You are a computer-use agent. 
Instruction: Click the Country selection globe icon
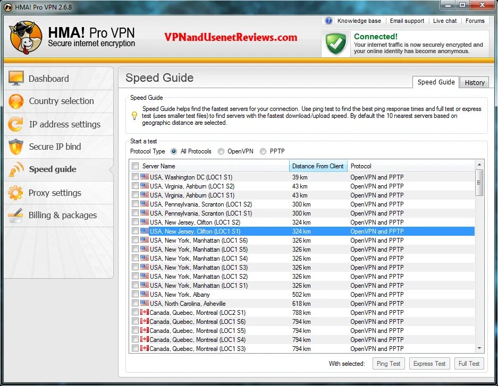pos(16,101)
